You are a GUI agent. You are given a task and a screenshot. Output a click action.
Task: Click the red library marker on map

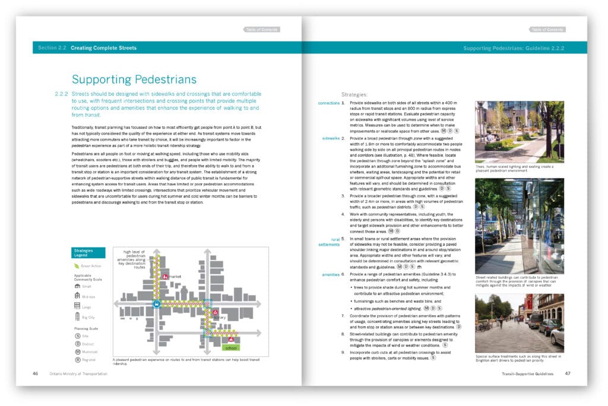click(215, 312)
